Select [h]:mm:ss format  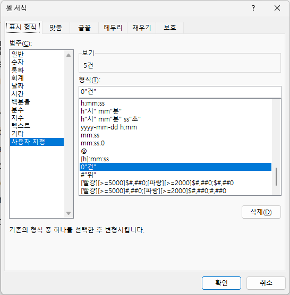click(175, 159)
